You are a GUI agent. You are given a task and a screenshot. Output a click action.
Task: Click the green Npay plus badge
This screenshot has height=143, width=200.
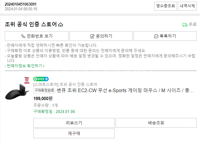point(41,79)
